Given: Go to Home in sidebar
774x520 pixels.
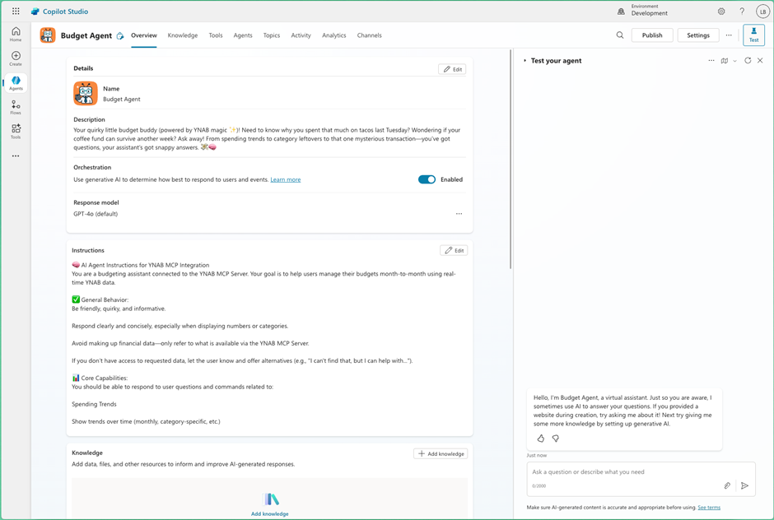Looking at the screenshot, I should click(16, 34).
